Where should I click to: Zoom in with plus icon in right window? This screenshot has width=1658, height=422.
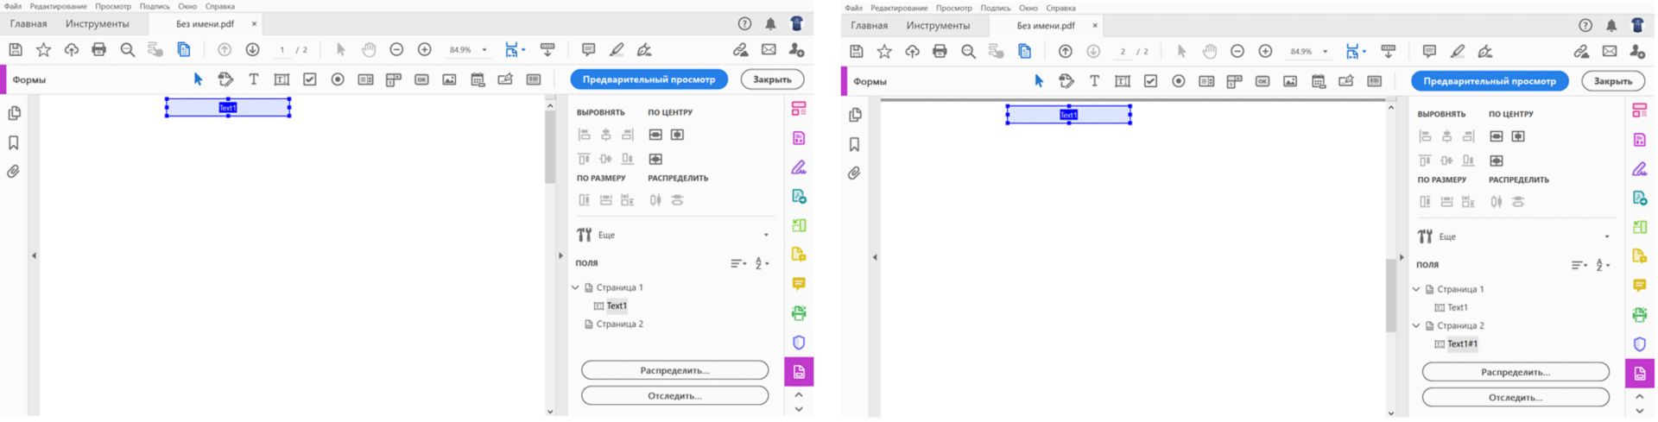click(x=1265, y=52)
